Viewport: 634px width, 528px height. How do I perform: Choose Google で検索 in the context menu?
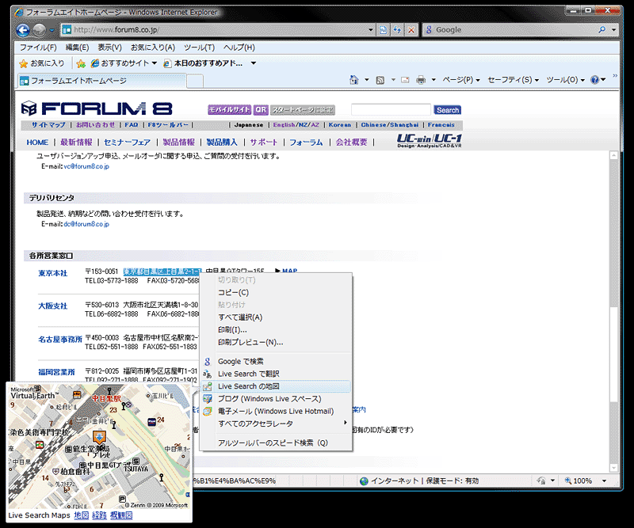[276, 362]
